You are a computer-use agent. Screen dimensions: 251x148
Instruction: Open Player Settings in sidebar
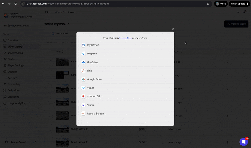pyautogui.click(x=15, y=65)
